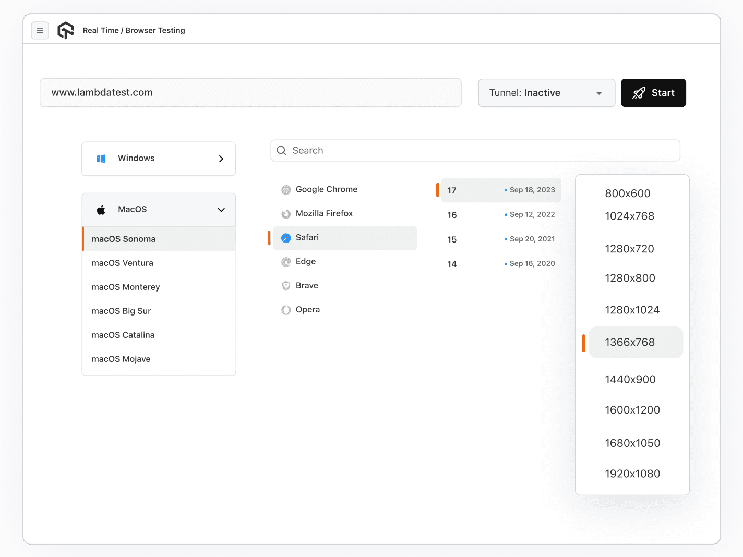743x557 pixels.
Task: Set resolution to 1920x1080
Action: tap(632, 474)
